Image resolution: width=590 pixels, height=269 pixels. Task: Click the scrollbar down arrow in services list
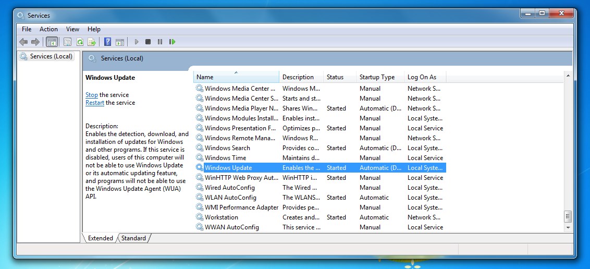(568, 228)
